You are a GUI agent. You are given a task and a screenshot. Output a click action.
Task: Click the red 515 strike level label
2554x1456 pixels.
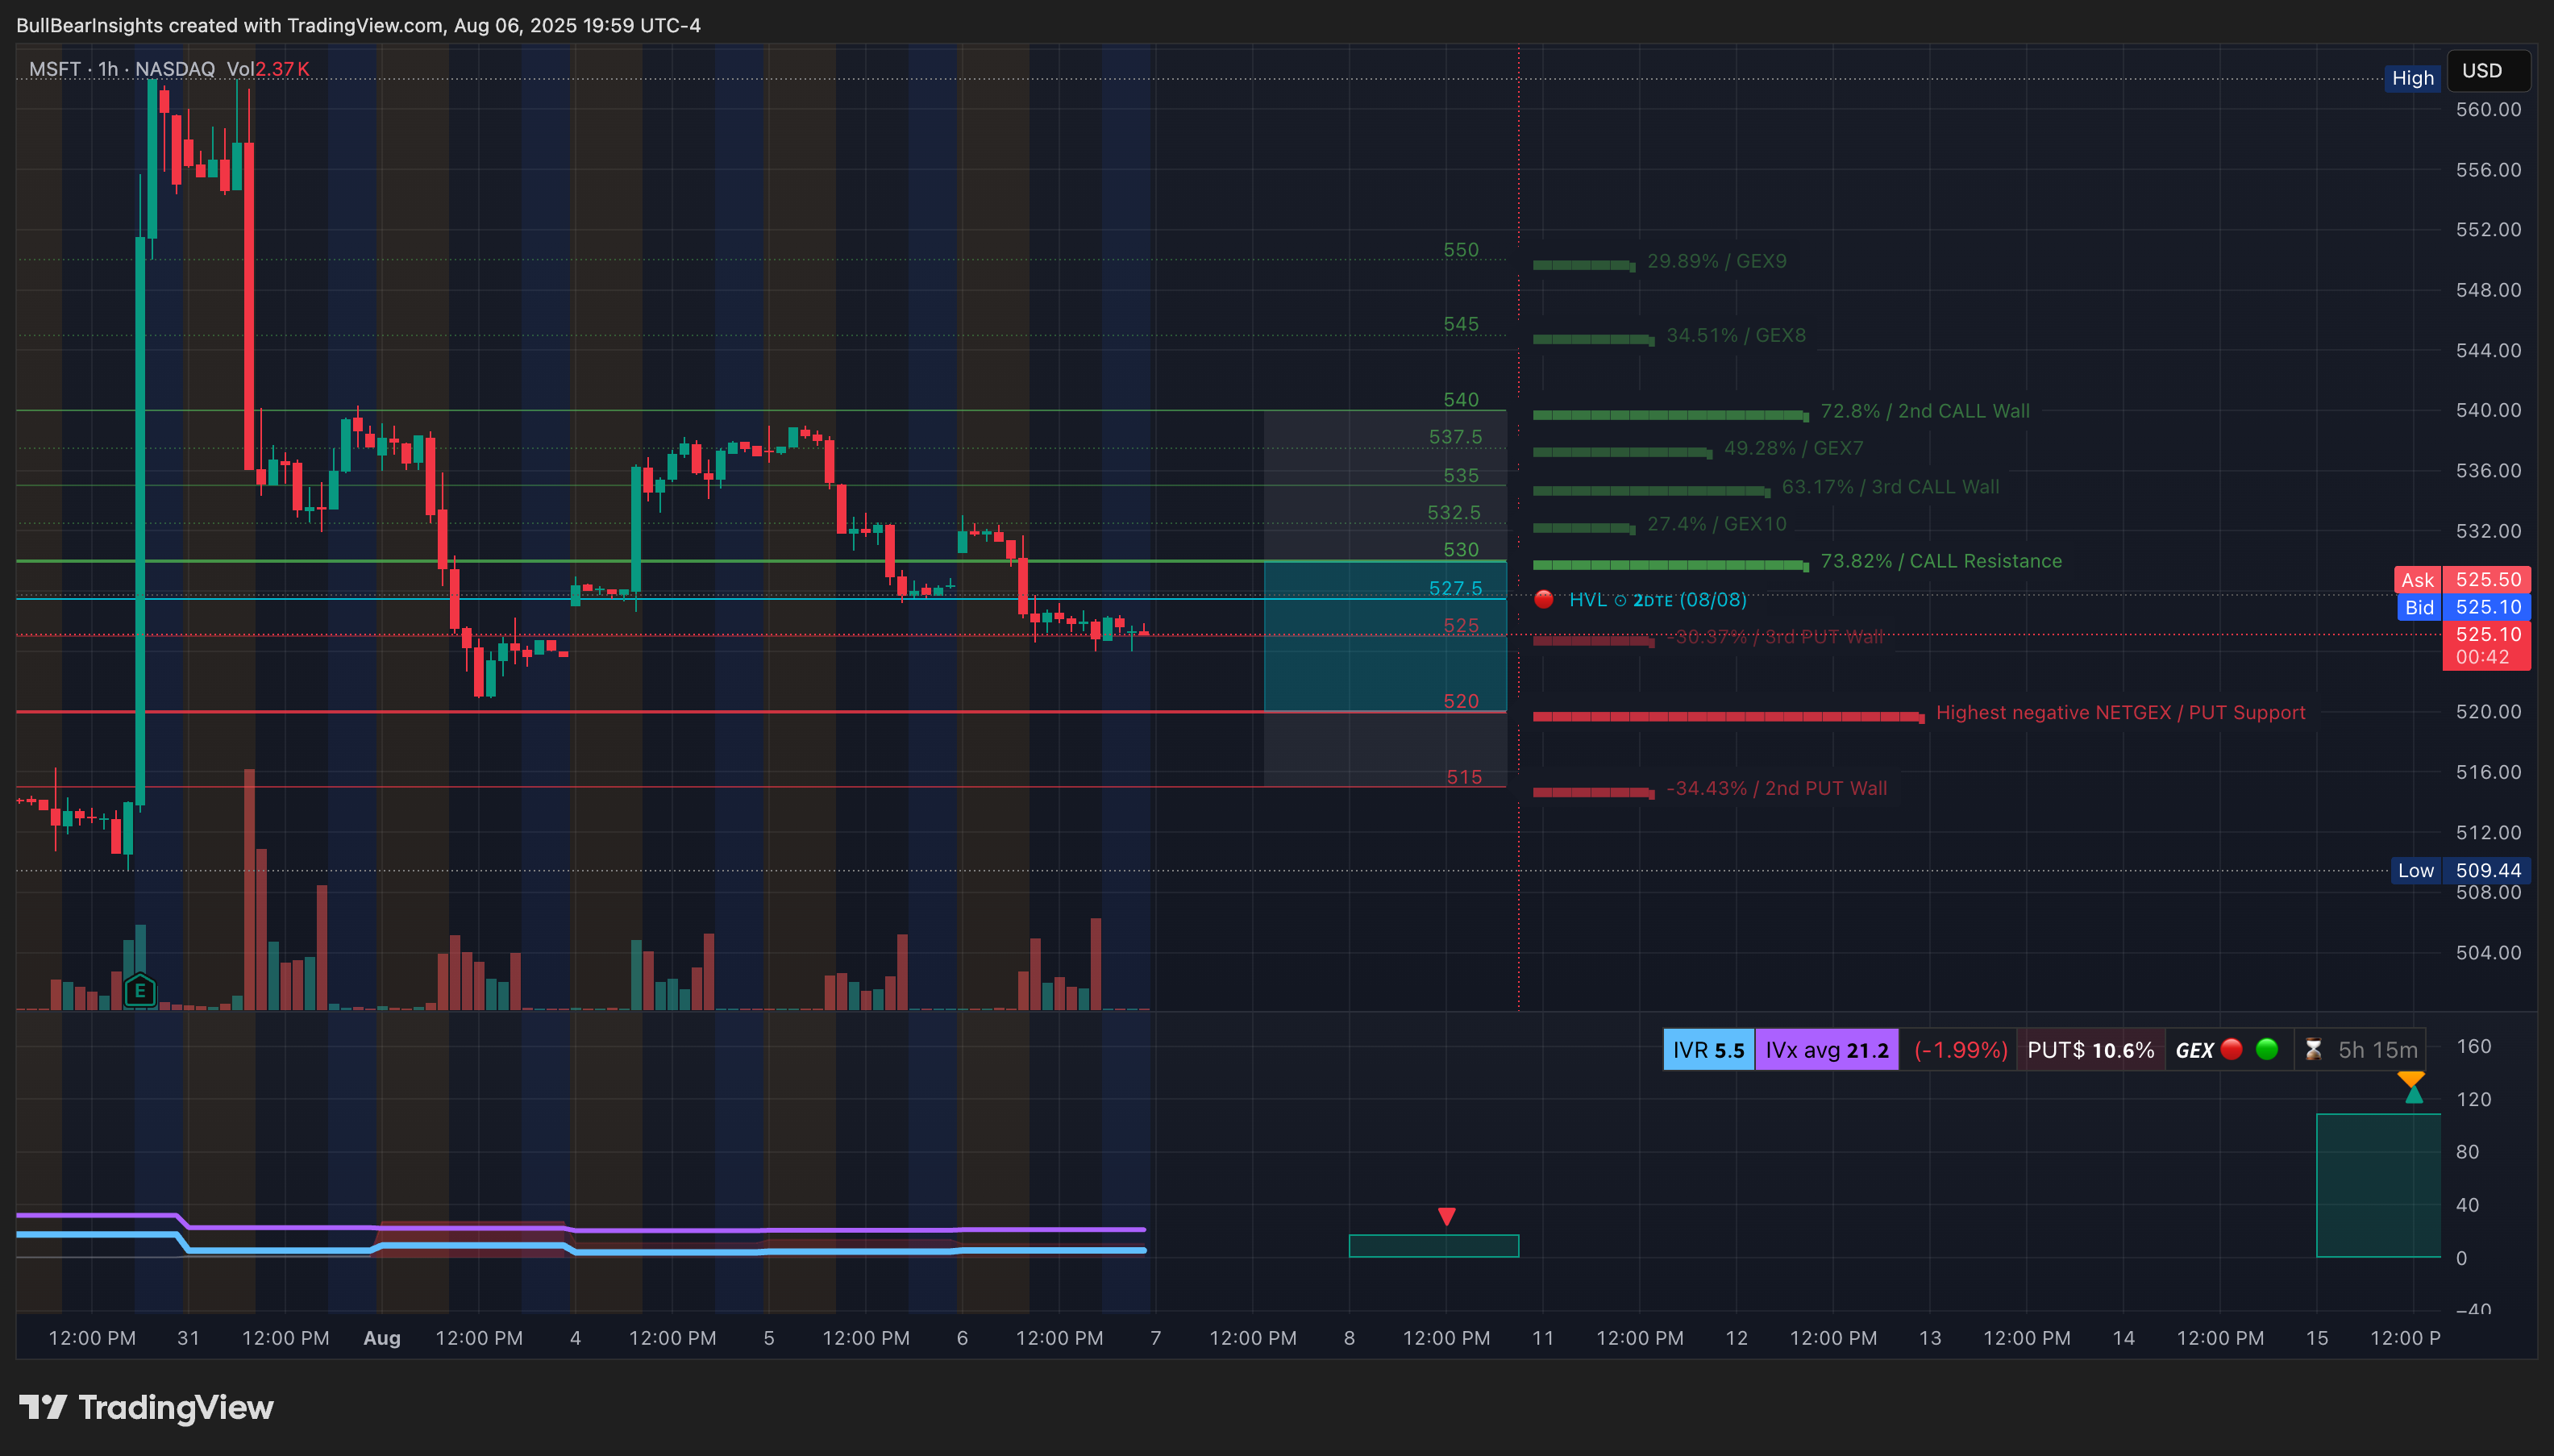click(1464, 777)
